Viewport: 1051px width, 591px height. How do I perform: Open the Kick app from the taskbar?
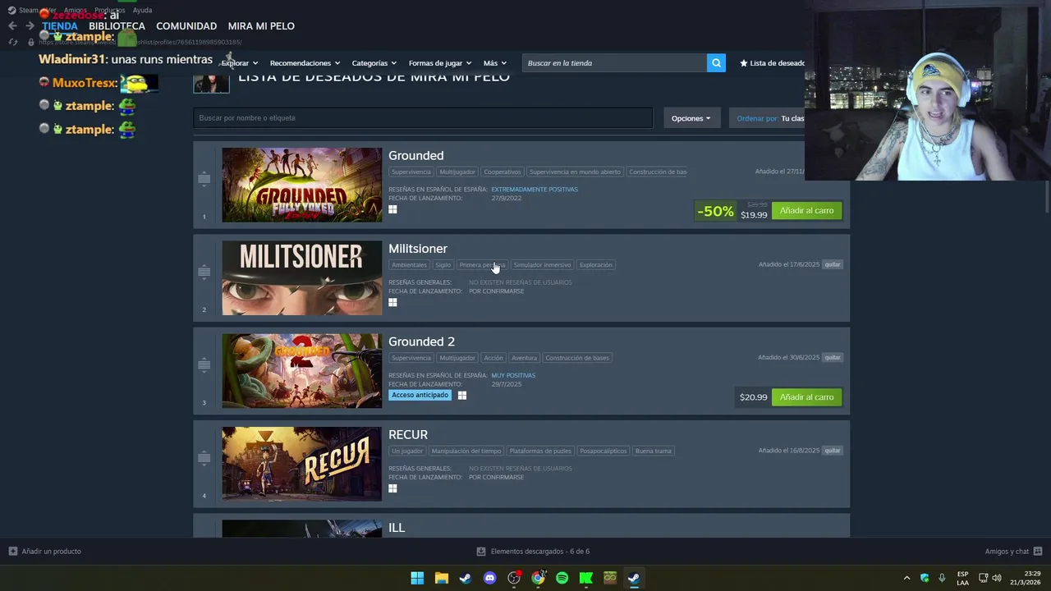[585, 578]
